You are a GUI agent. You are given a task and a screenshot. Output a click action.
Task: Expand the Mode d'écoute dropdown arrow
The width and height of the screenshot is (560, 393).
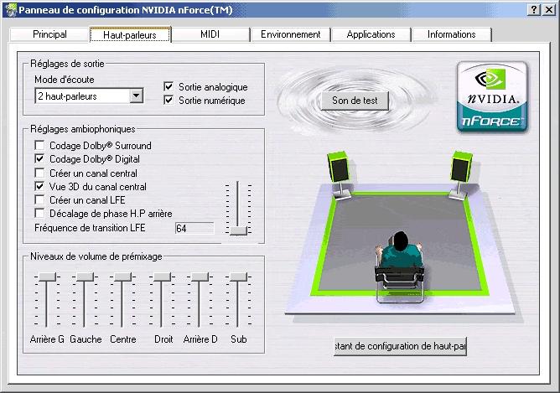click(x=136, y=96)
